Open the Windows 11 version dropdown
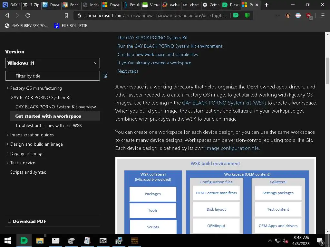The image size is (330, 247). (x=53, y=63)
